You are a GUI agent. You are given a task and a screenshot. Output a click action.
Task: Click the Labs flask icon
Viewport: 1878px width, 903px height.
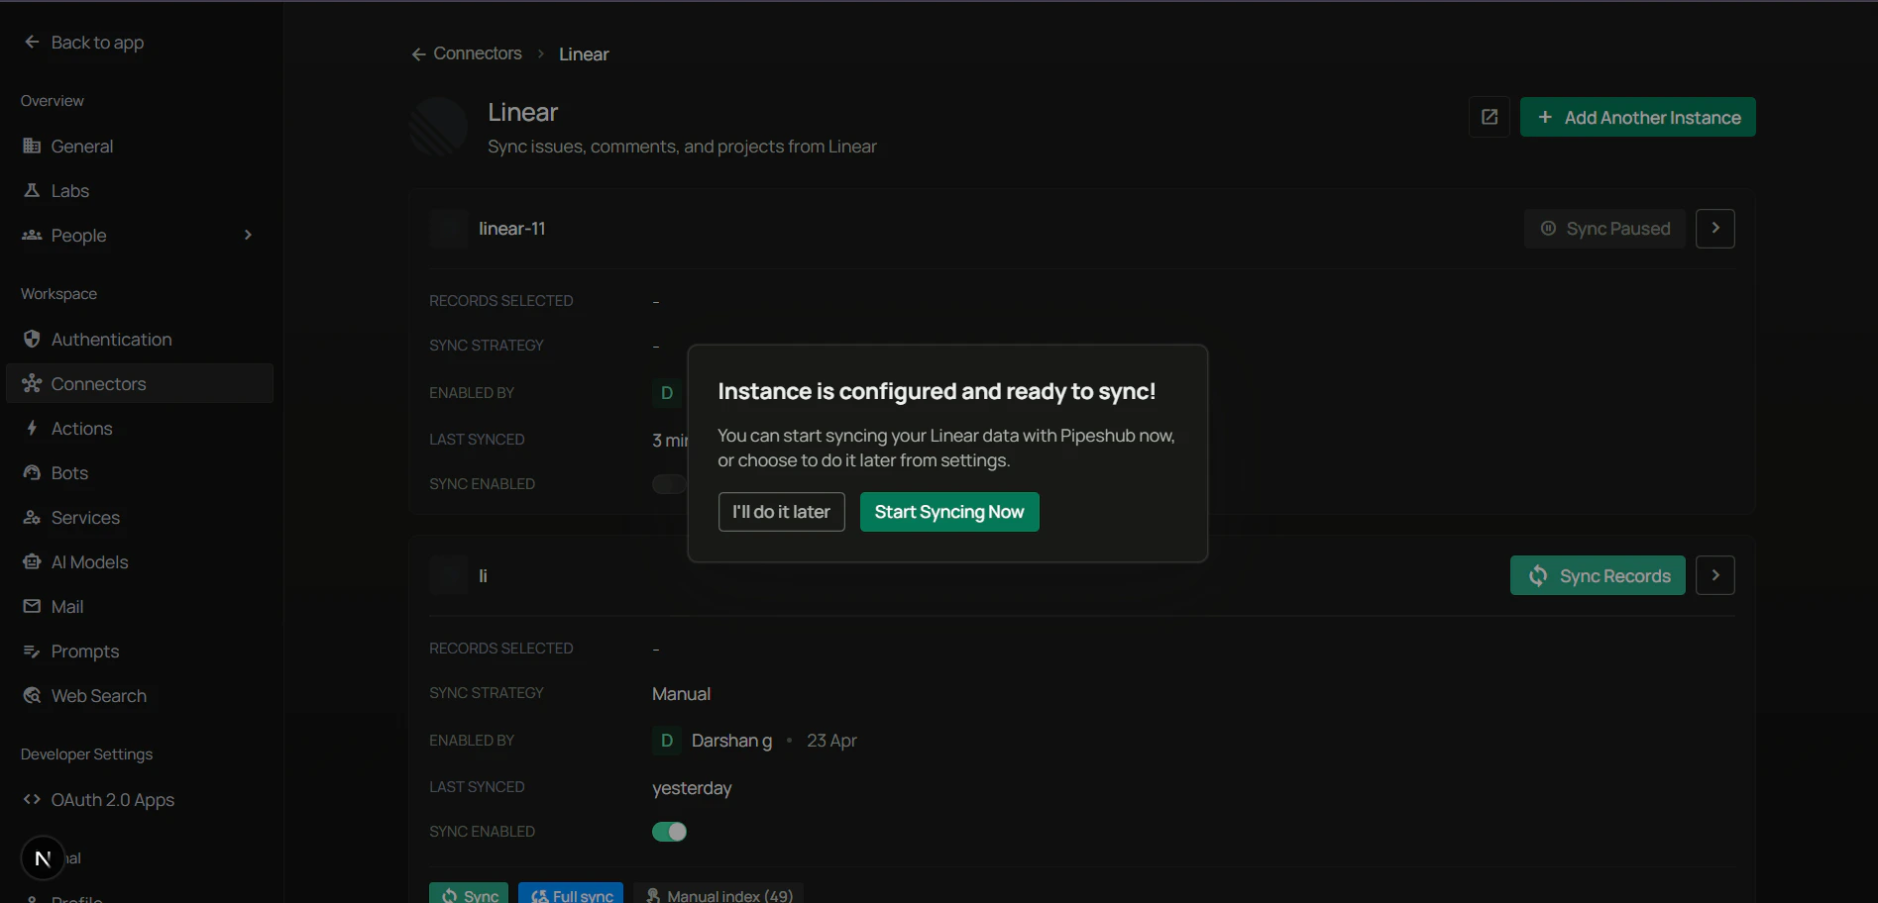tap(32, 190)
